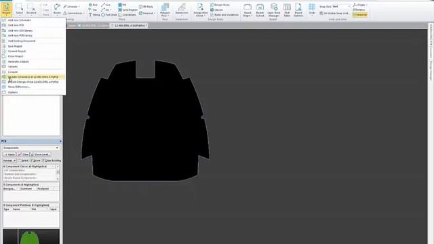Image resolution: width=434 pixels, height=244 pixels.
Task: Select the Fill tool
Action: pos(122,5)
